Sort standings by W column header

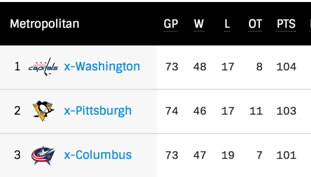click(199, 24)
